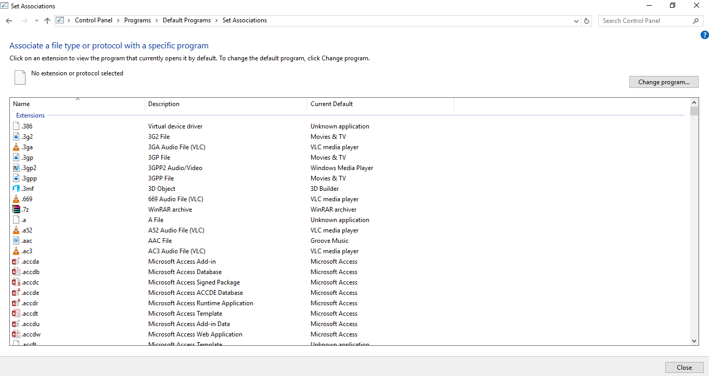This screenshot has height=376, width=709.
Task: Click inside the Search Control Panel field
Action: tap(645, 20)
